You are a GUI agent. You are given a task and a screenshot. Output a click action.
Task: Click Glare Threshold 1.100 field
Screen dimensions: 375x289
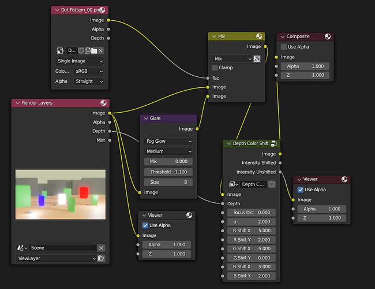(168, 172)
